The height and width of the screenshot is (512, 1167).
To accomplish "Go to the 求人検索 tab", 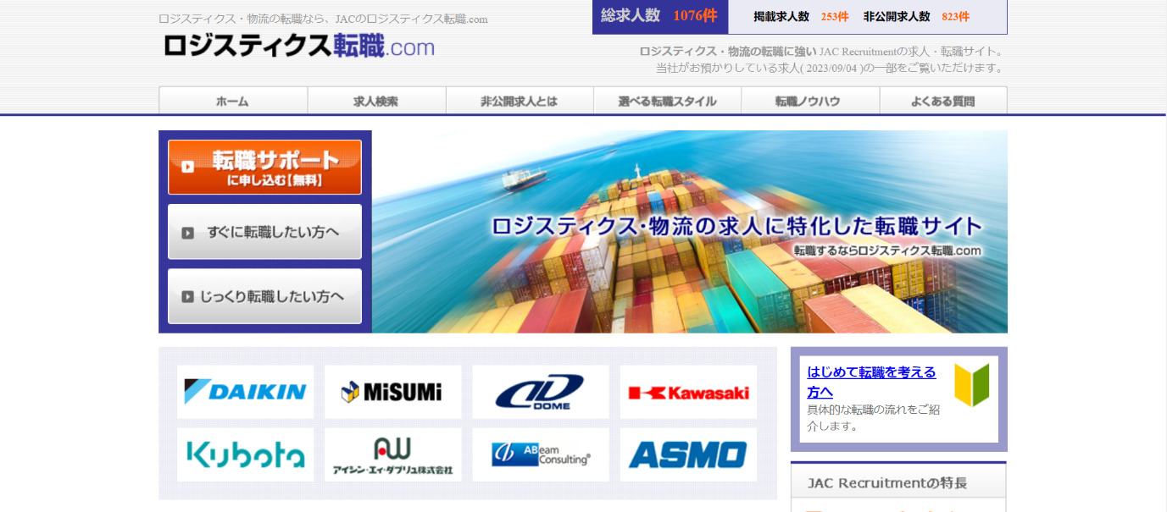I will point(375,101).
